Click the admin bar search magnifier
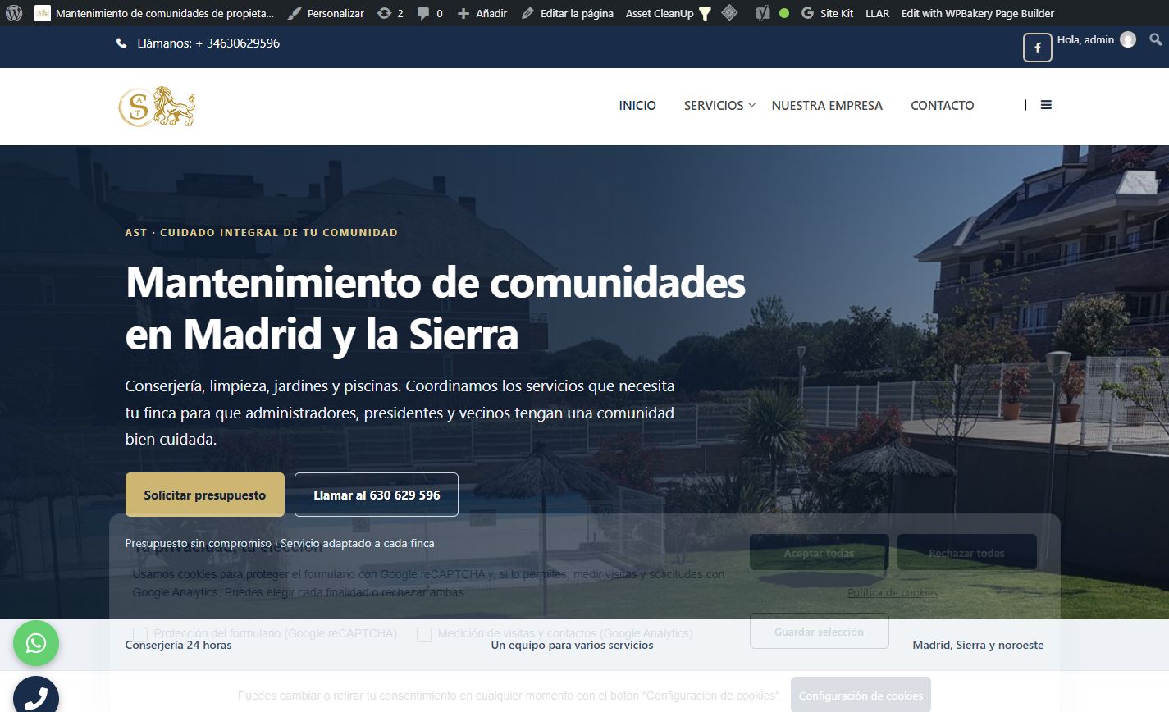1169x712 pixels. click(1156, 39)
